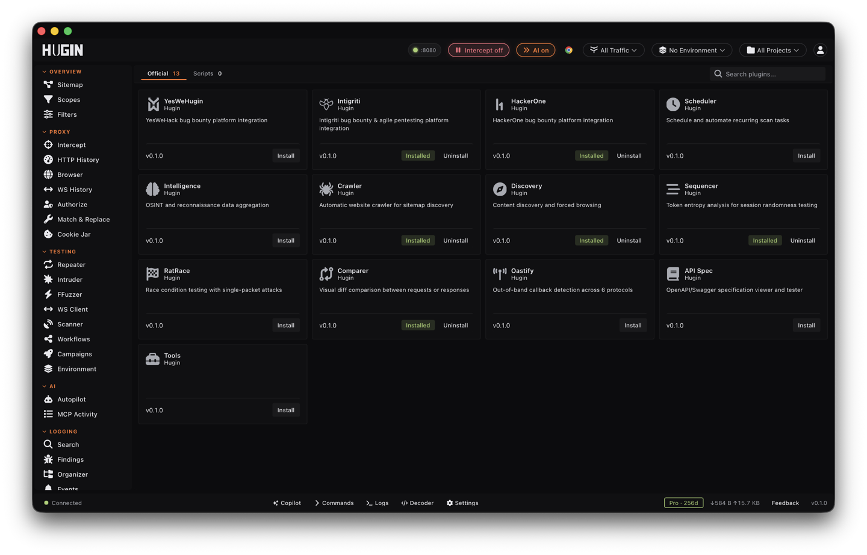Image resolution: width=867 pixels, height=555 pixels.
Task: Install the API Spec plugin
Action: 806,326
